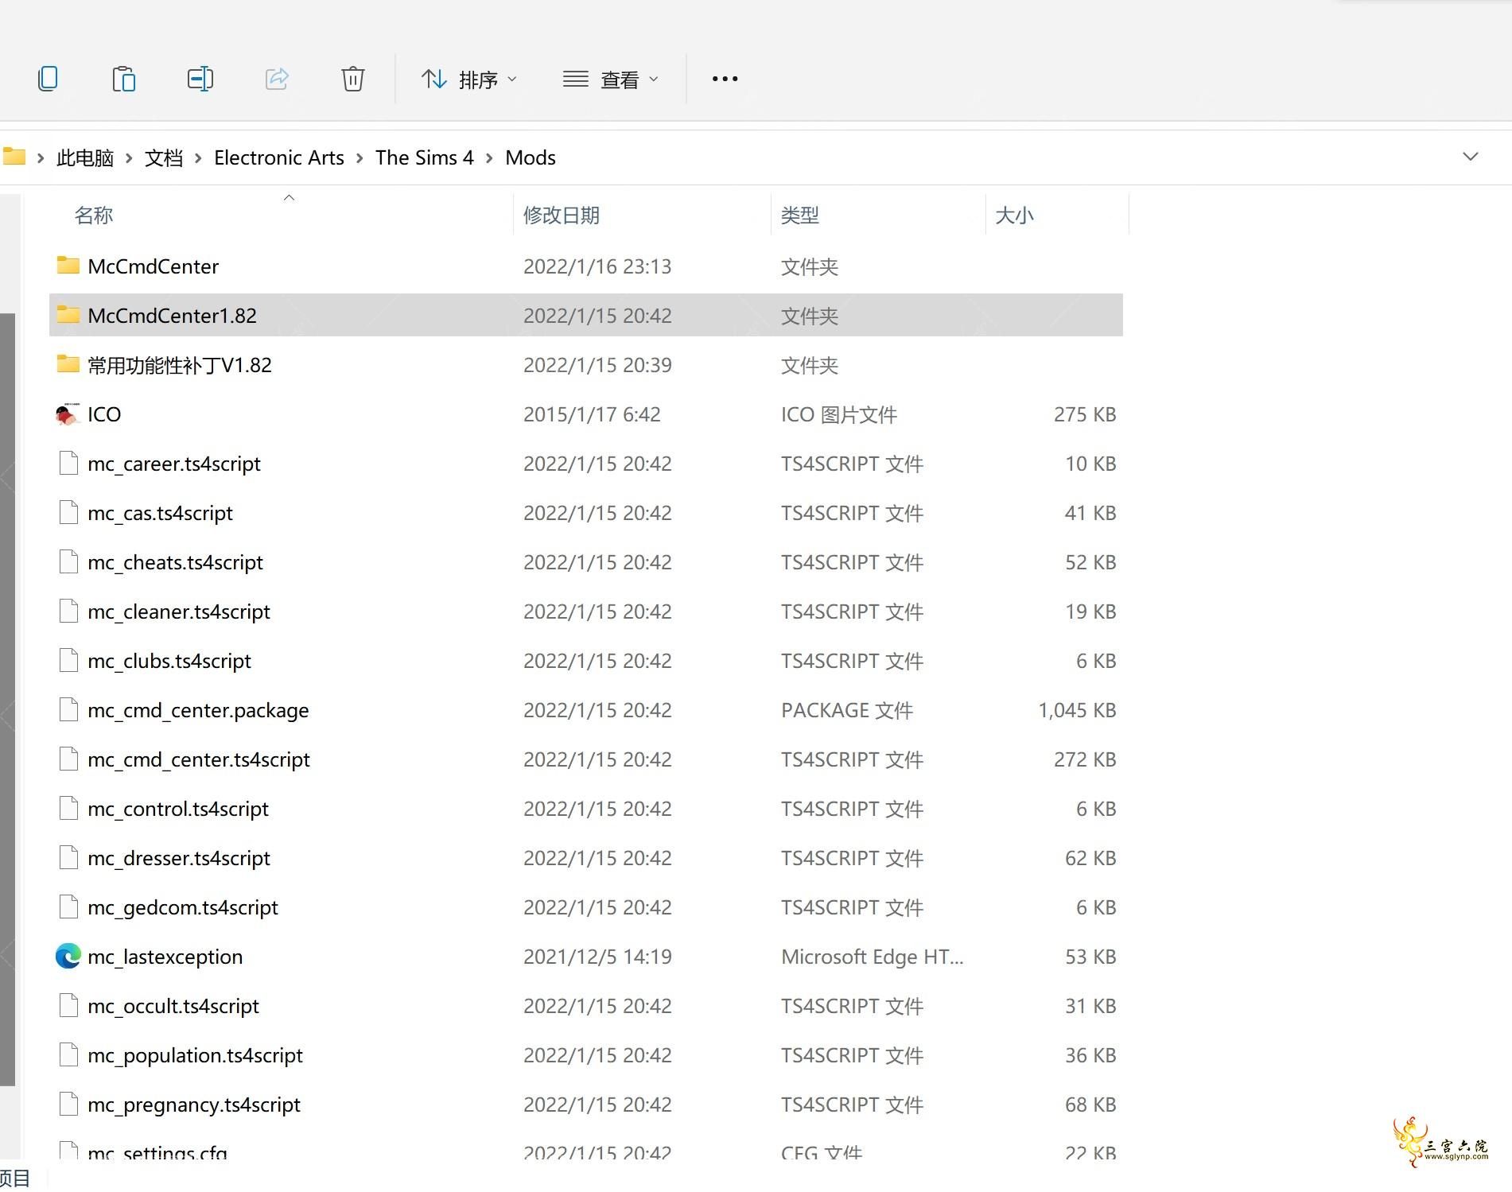Click the date 2022/1/16 23:13
1512x1192 pixels.
tap(597, 266)
